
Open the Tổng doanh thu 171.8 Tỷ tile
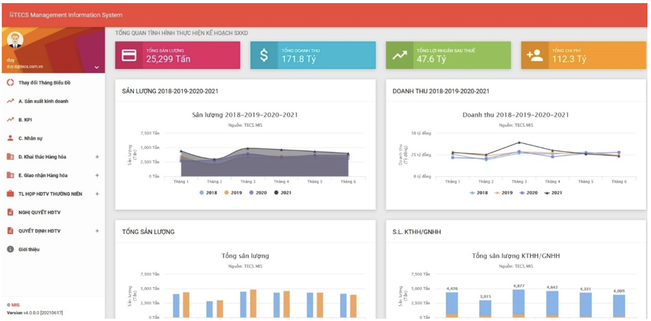click(313, 56)
